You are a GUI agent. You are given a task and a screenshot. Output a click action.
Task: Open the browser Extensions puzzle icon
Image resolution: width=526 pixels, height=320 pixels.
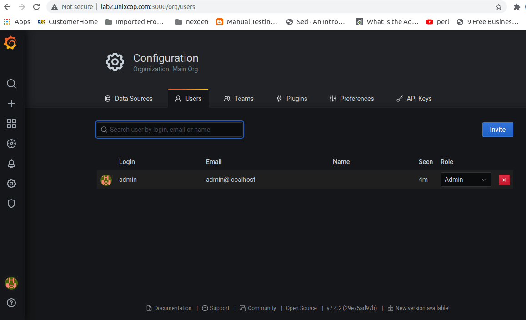click(x=516, y=7)
